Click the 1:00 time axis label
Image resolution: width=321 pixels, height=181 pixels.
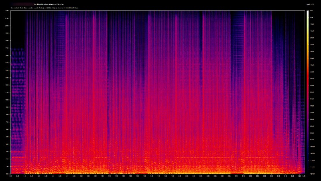(x=95, y=176)
